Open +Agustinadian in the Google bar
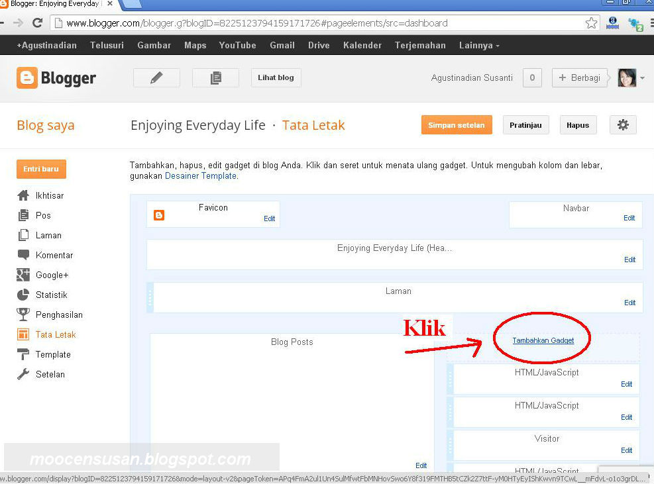The width and height of the screenshot is (654, 484). (x=46, y=46)
